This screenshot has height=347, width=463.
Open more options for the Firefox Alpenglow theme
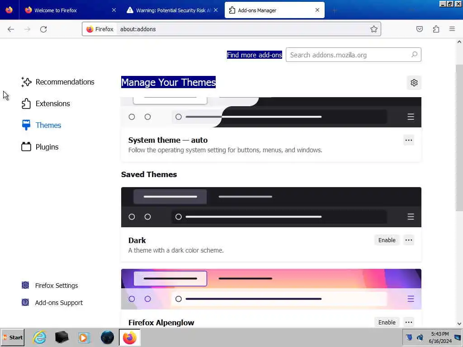(x=409, y=322)
